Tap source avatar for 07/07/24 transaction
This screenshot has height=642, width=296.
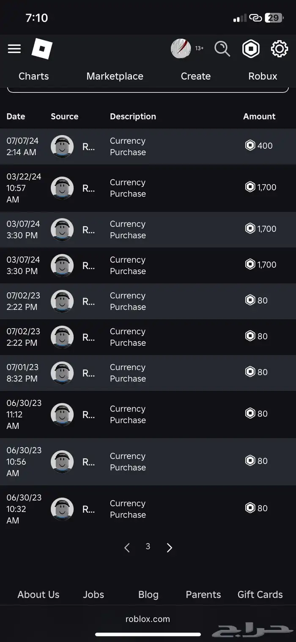[x=62, y=147]
